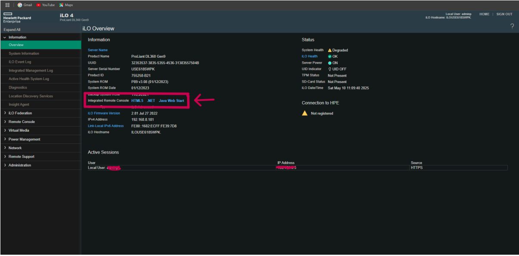Click the Server Name link

(98, 50)
